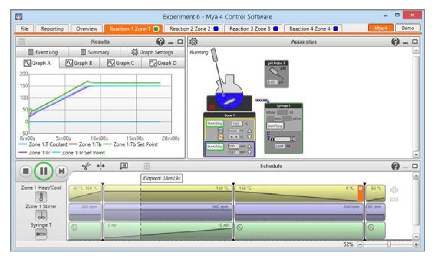Decrease Zone 1 temperature with down arrow
Image resolution: width=438 pixels, height=262 pixels.
(x=249, y=137)
